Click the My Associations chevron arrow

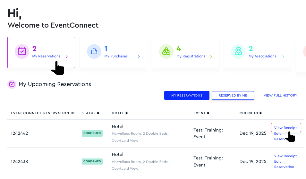coord(283,57)
